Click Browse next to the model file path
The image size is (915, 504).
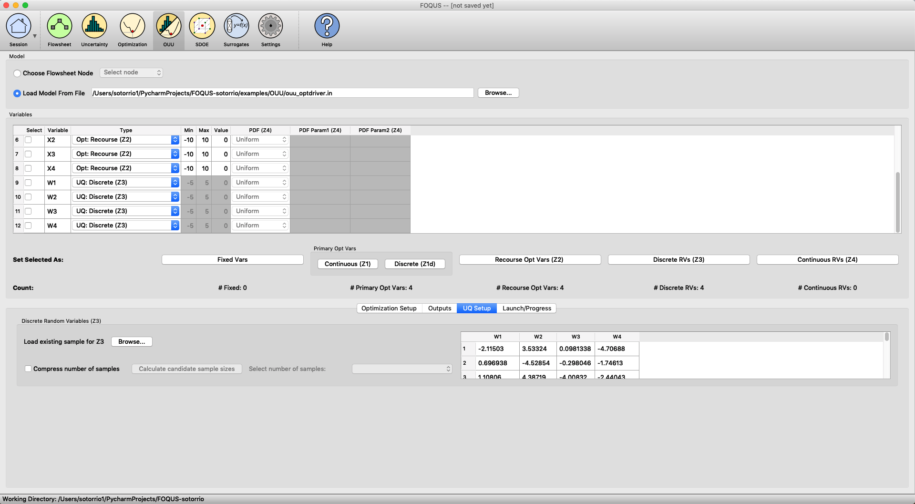tap(498, 93)
